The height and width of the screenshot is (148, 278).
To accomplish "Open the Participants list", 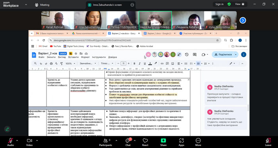I will (x=106, y=142).
